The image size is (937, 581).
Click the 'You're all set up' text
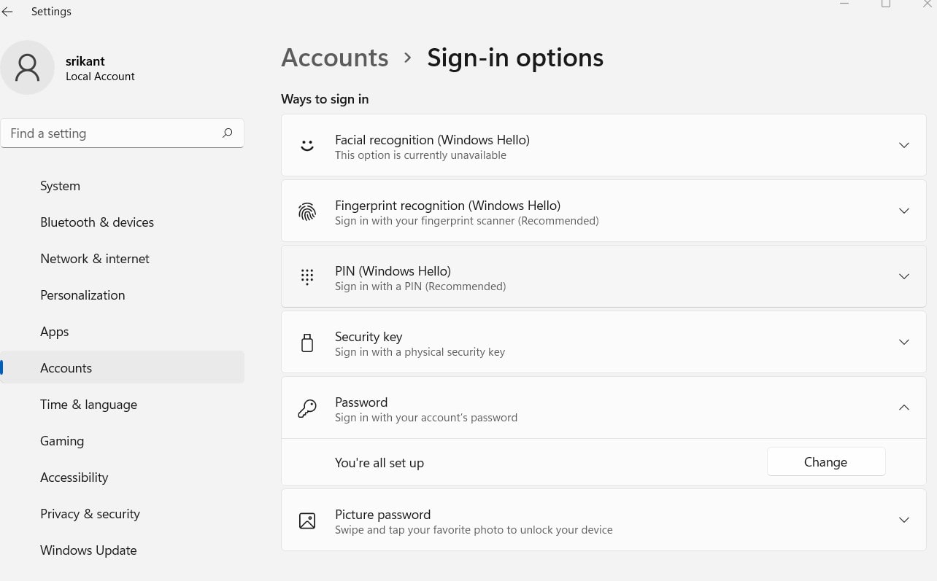[379, 463]
